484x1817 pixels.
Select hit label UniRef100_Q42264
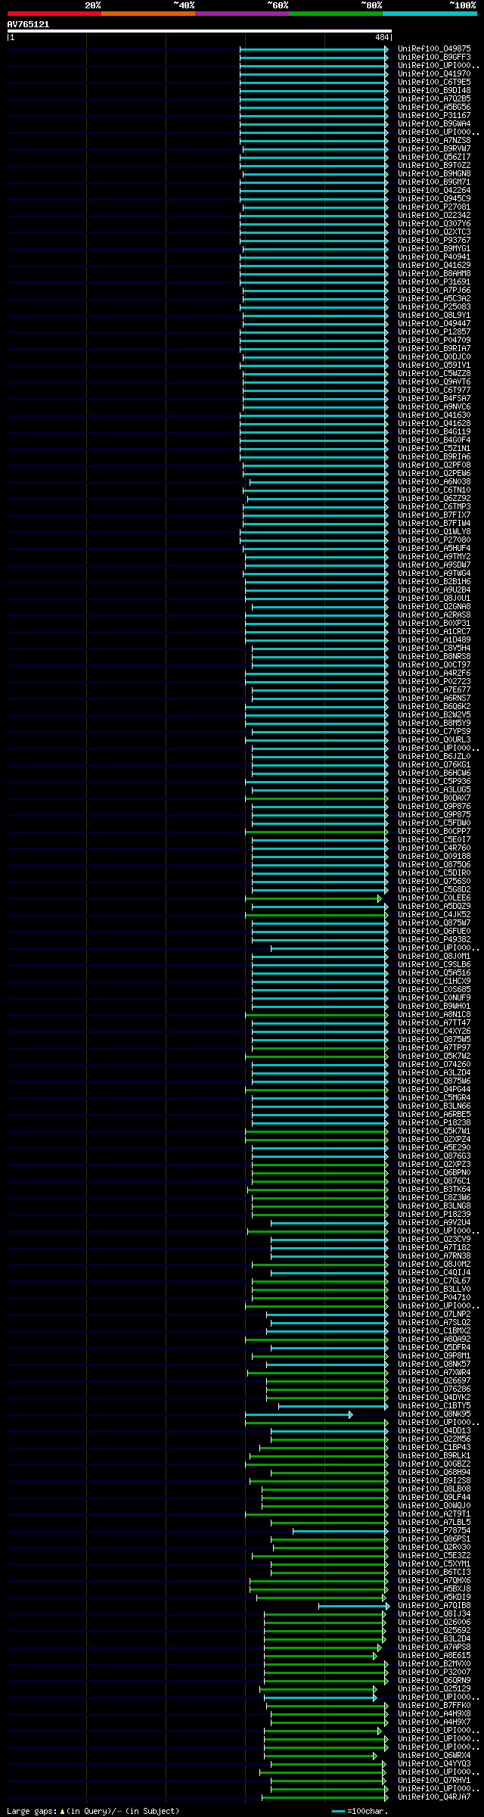(x=434, y=190)
